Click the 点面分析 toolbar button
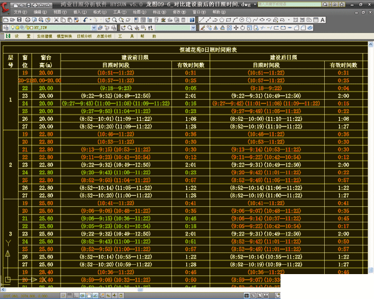 point(104,36)
